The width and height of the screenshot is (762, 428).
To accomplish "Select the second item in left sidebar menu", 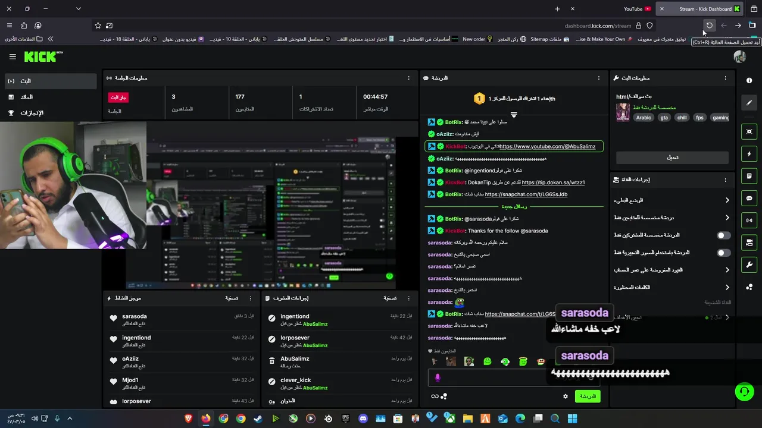I will [51, 97].
